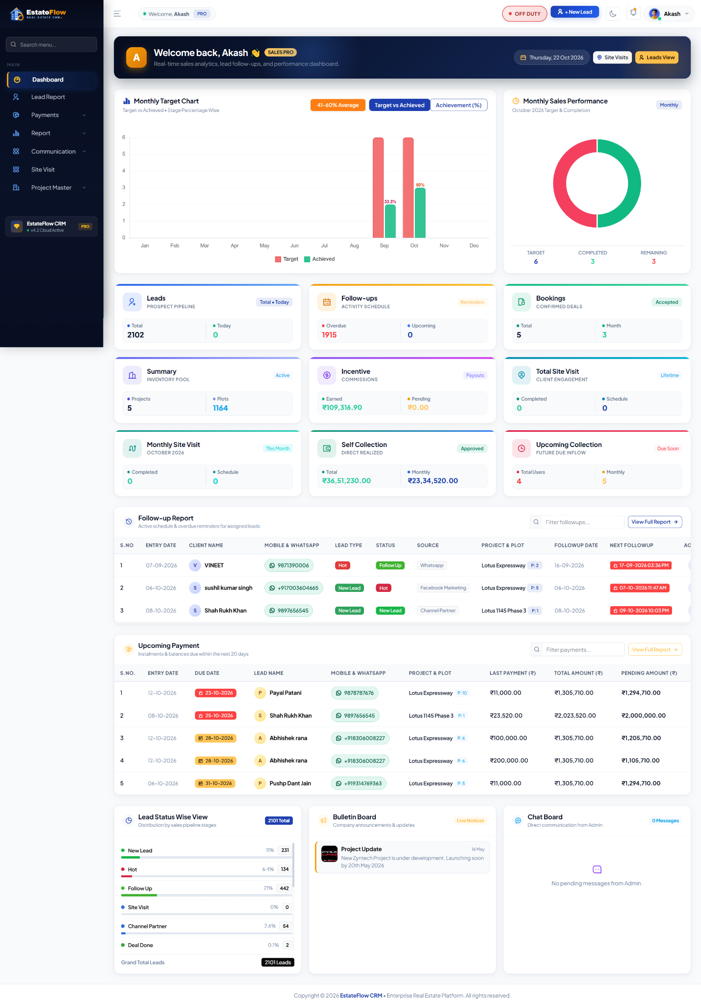
Task: Open Lead Report in the sidebar
Action: point(52,97)
